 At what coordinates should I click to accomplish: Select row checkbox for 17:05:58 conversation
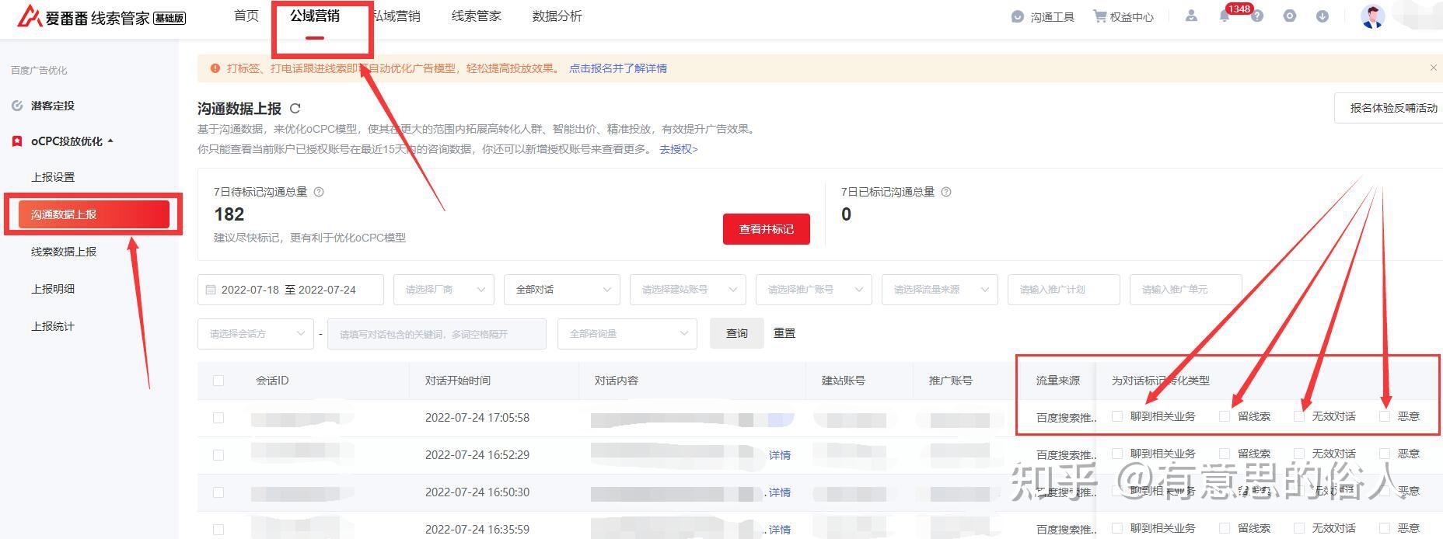coord(218,418)
